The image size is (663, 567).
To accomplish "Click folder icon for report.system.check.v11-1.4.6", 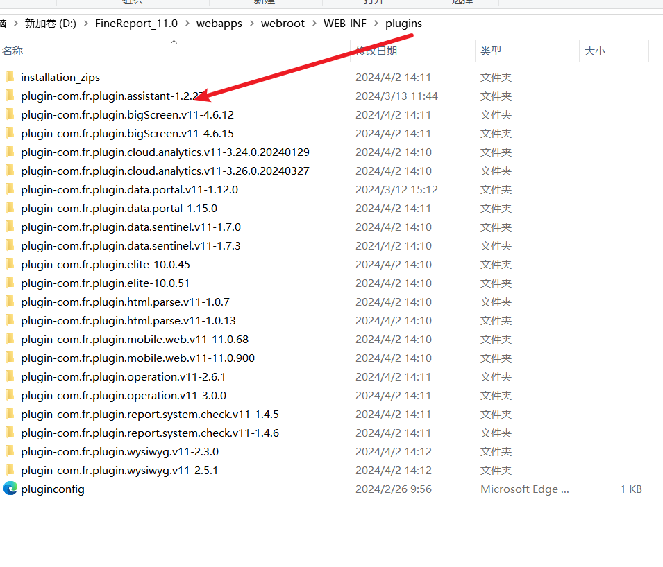I will (x=10, y=433).
